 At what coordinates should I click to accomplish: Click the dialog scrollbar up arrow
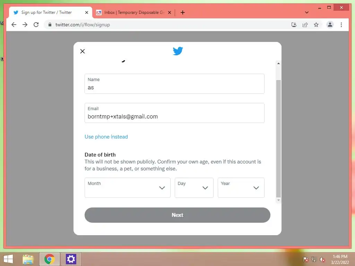(x=278, y=64)
